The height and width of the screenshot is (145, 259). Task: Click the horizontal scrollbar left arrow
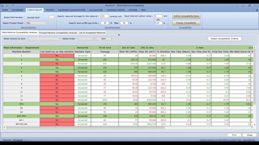tap(4, 128)
